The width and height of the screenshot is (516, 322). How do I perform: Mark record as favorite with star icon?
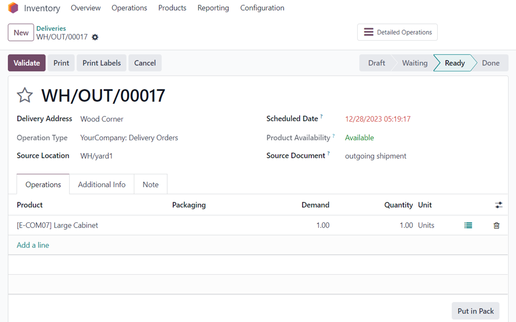(x=25, y=95)
